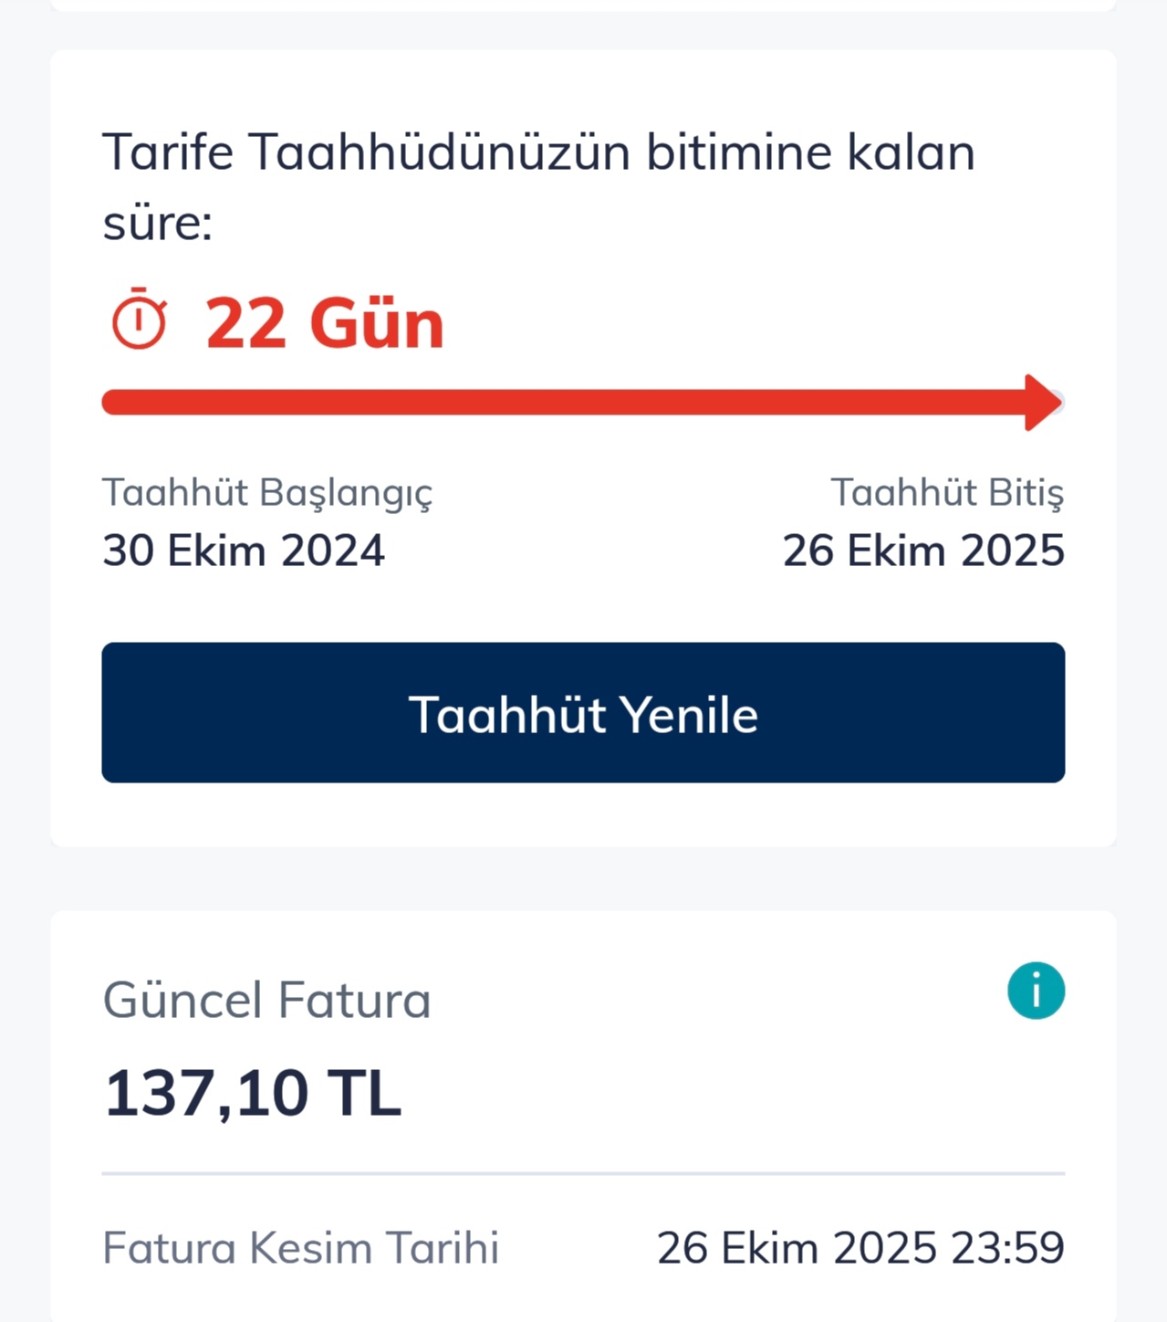Tap the "süre:" text under the heading
The height and width of the screenshot is (1322, 1167).
tap(157, 223)
